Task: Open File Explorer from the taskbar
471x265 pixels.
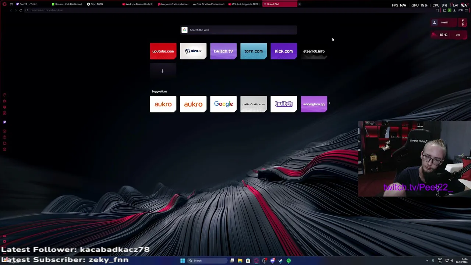Action: [240, 261]
